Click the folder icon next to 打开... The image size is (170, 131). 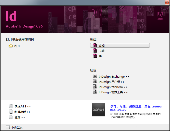pos(11,46)
